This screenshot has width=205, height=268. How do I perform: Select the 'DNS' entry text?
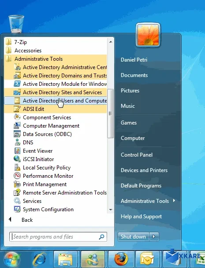(28, 143)
